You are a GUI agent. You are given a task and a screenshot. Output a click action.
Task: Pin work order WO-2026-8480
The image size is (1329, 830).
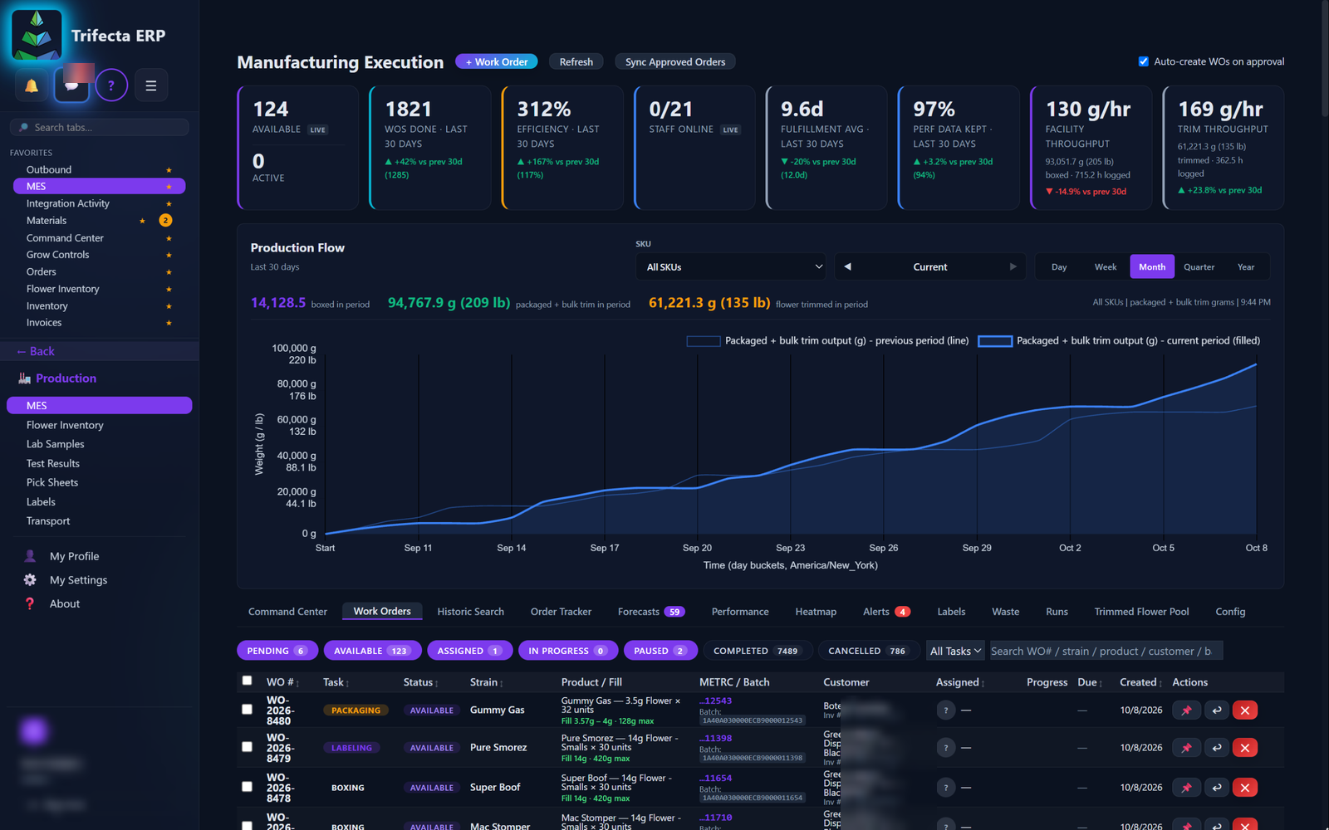(1186, 710)
